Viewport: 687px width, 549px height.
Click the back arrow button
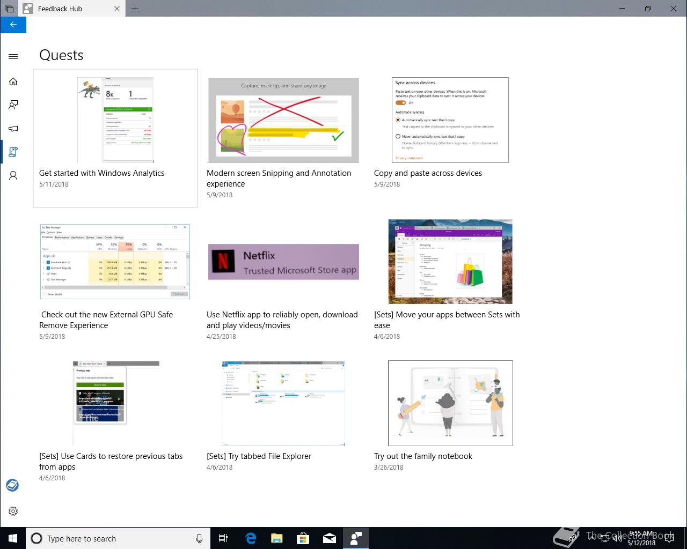pos(13,25)
